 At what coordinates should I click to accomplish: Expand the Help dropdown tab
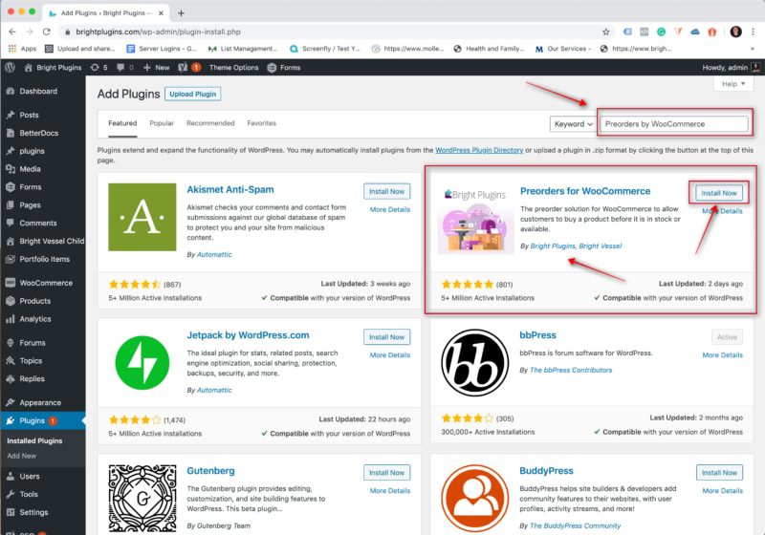coord(733,84)
